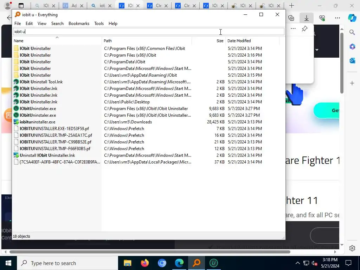Image resolution: width=360 pixels, height=270 pixels.
Task: Select IObitUninstaler.exe in IObit Uninstaller folder
Action: point(38,108)
